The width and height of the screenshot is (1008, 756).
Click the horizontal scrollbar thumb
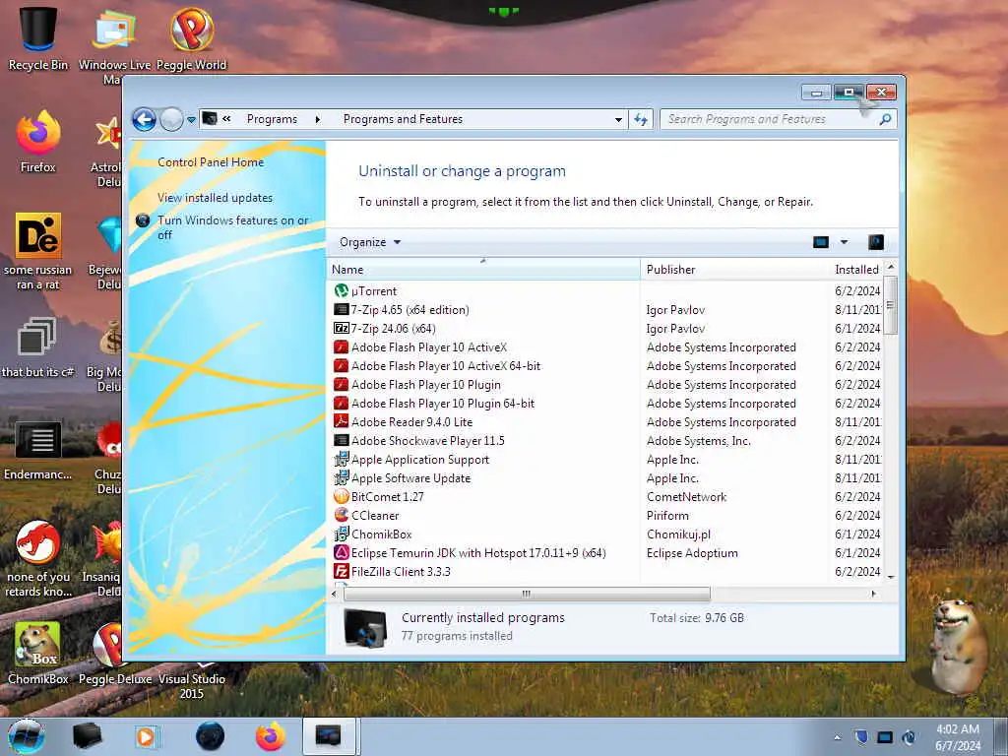point(527,594)
